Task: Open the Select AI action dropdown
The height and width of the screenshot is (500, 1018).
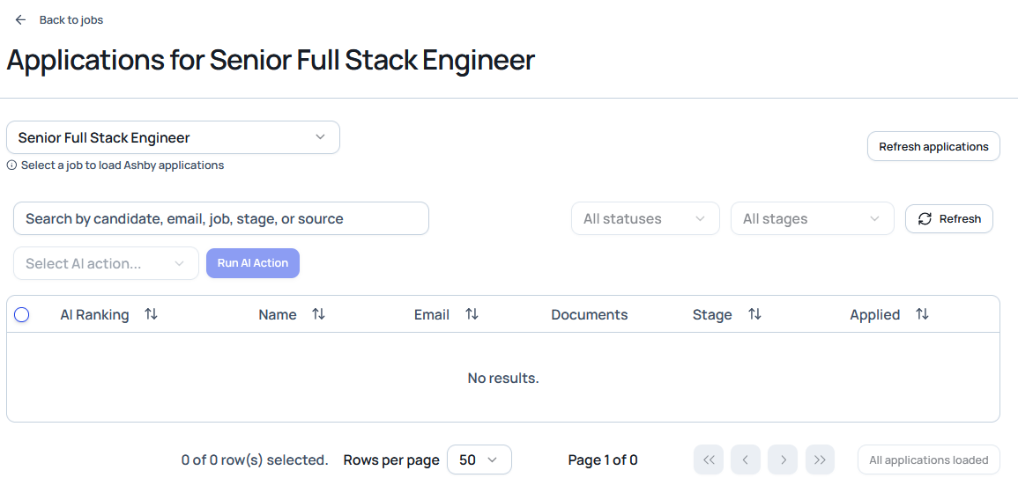Action: pyautogui.click(x=106, y=263)
